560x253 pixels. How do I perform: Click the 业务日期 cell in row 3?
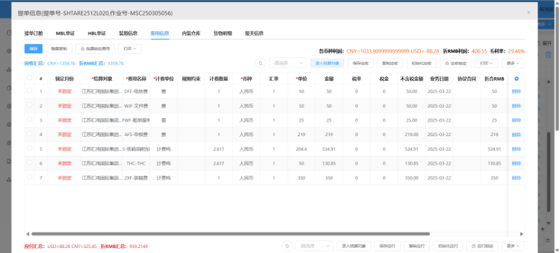click(x=439, y=120)
